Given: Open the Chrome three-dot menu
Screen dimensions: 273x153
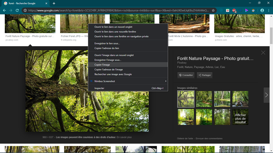Looking at the screenshot, I should 268,10.
